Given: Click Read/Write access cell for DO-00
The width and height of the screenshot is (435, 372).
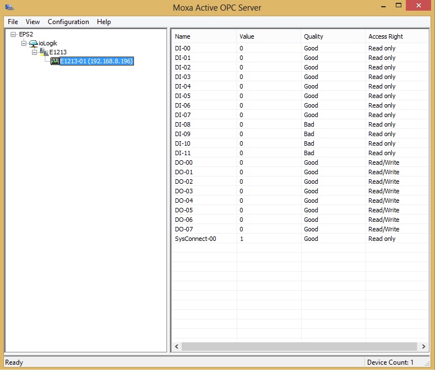Looking at the screenshot, I should [x=383, y=162].
